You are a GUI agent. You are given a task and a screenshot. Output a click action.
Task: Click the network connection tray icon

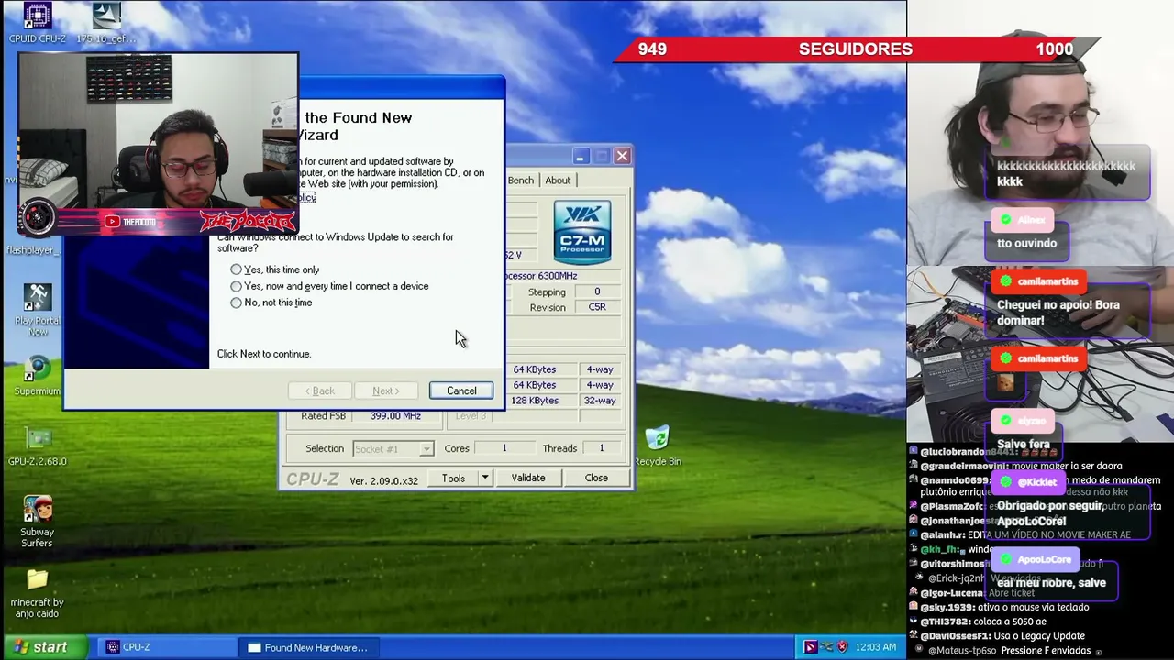tap(826, 647)
